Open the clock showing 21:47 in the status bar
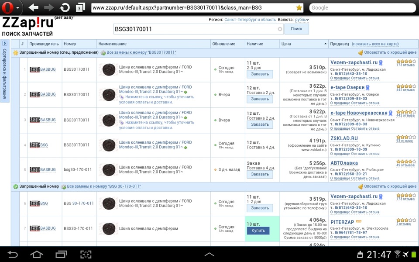The width and height of the screenshot is (419, 262). pos(379,254)
